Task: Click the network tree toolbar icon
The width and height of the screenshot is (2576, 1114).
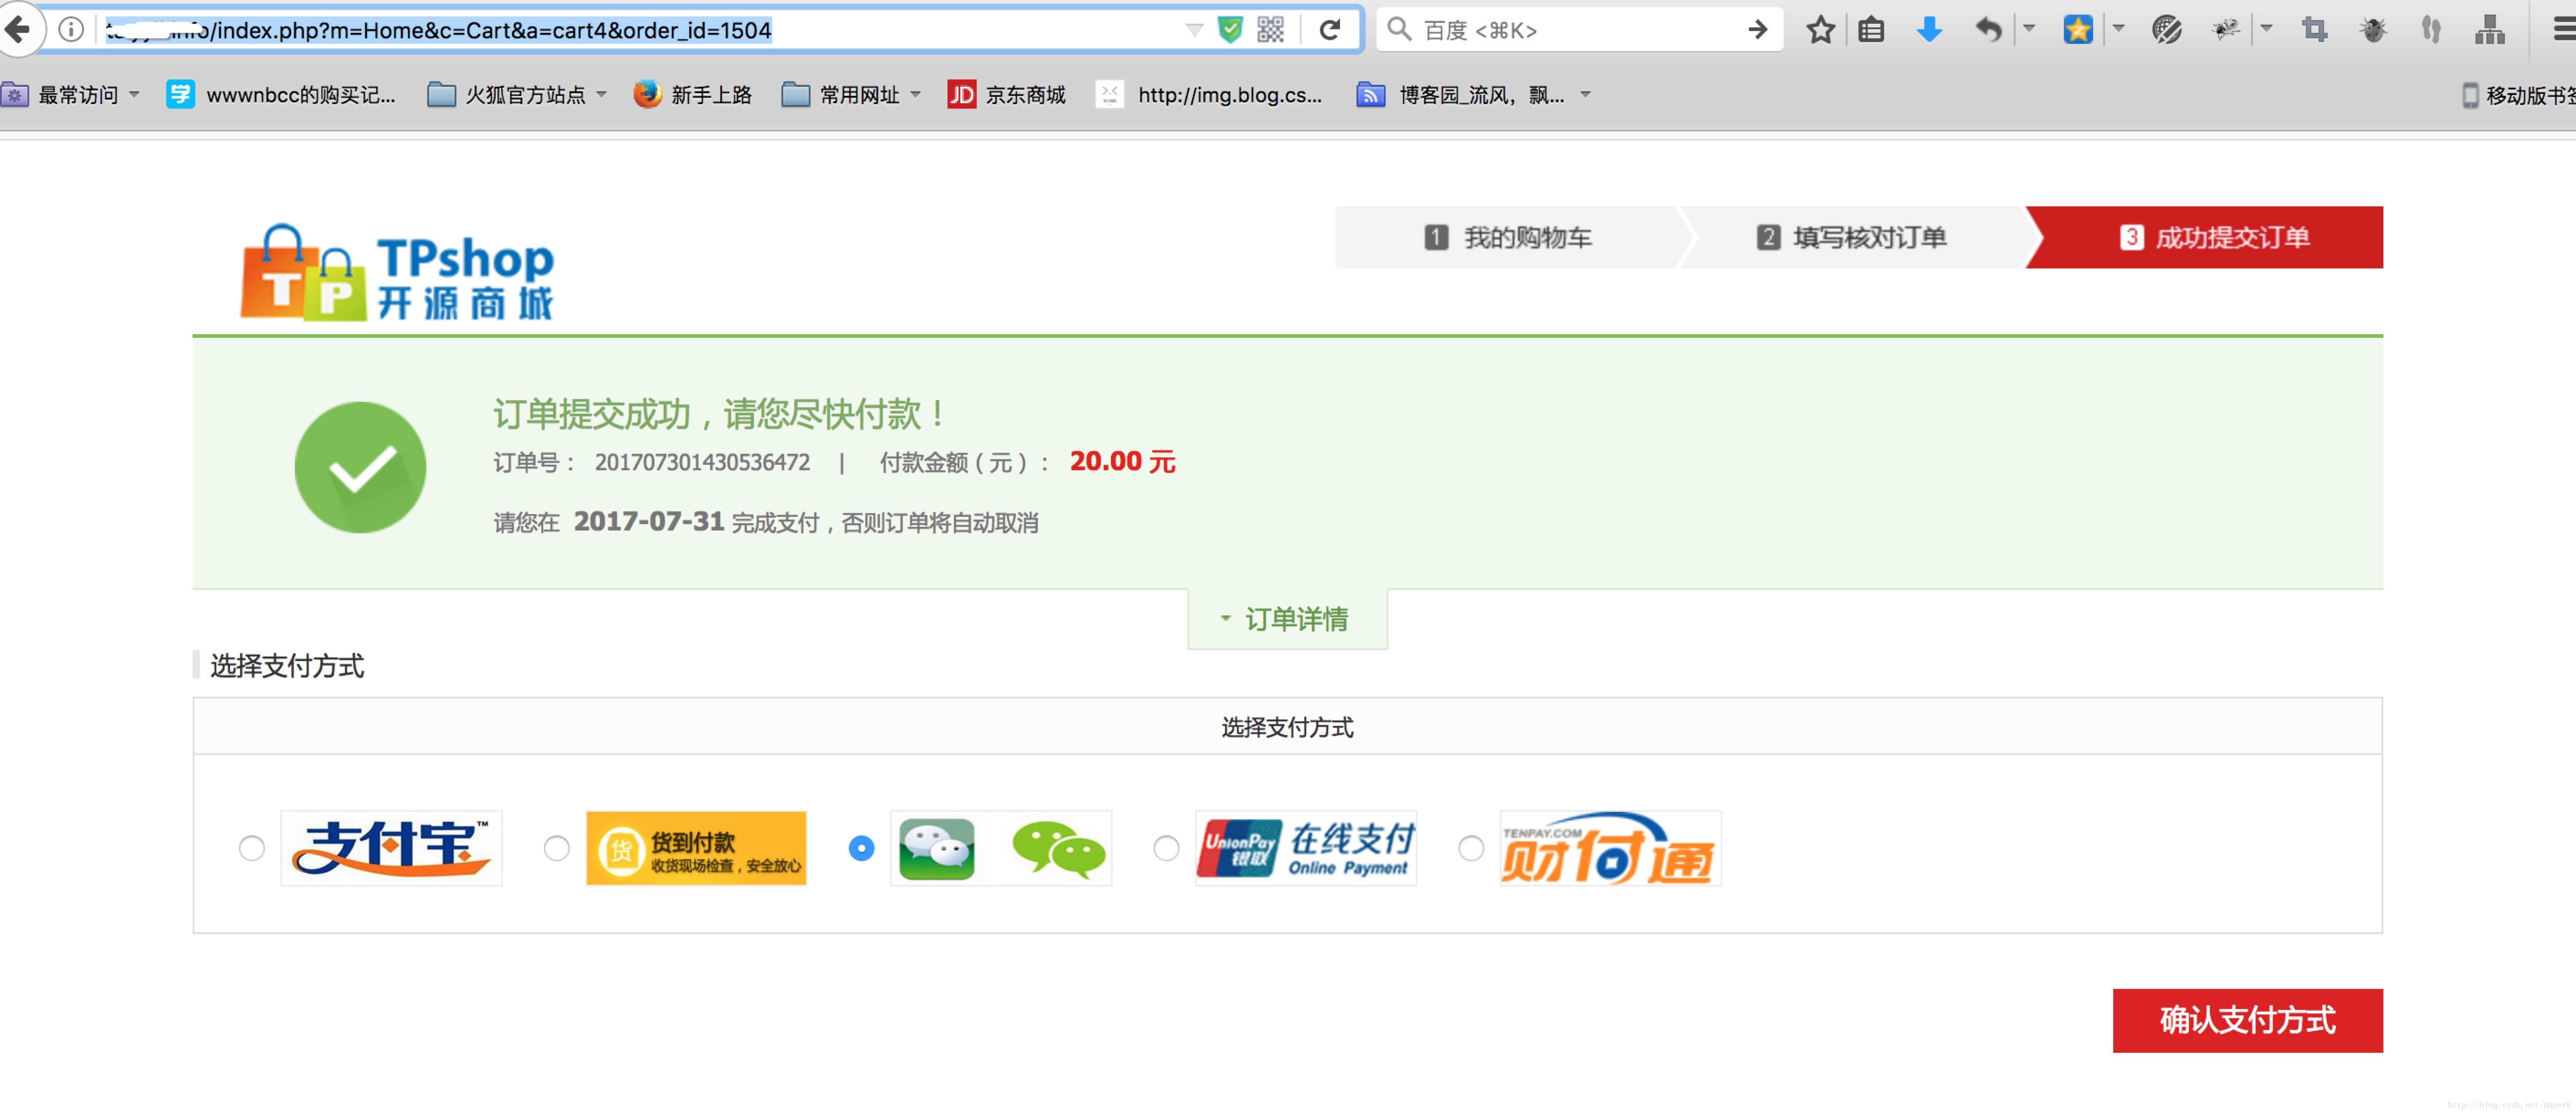Action: [2490, 30]
